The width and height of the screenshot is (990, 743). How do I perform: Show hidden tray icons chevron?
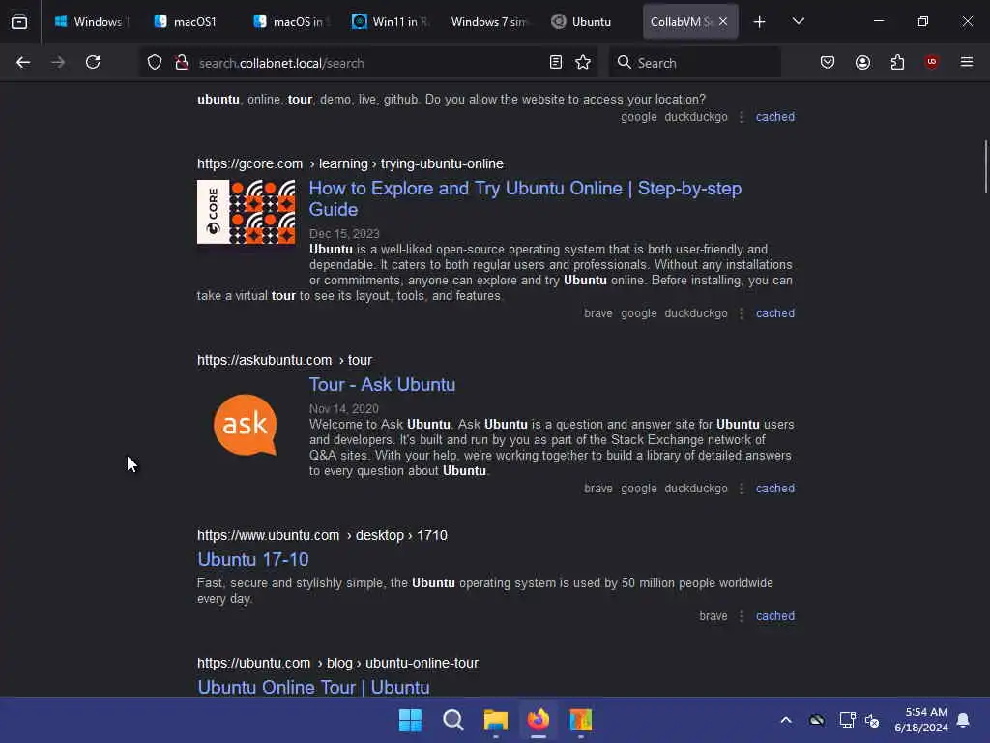[786, 720]
